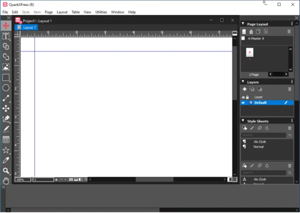300x213 pixels.
Task: Open Style Sheets panel options menu
Action: 292,121
